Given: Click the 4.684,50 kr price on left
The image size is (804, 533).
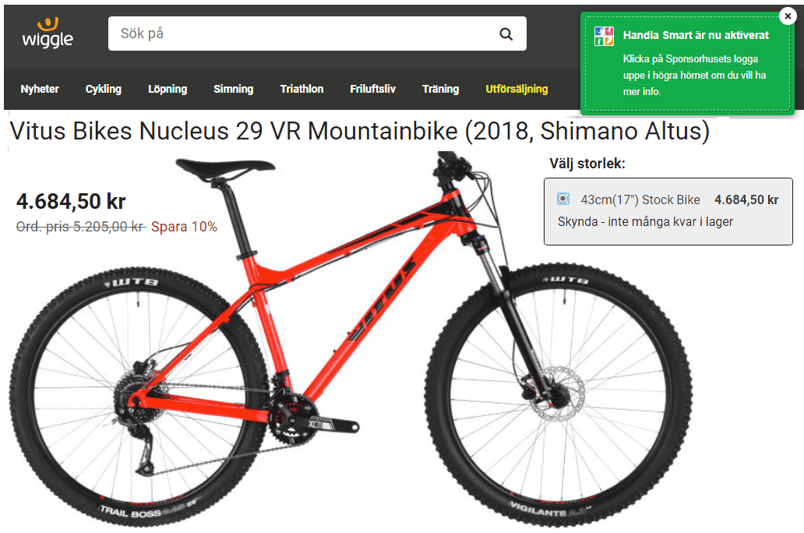Looking at the screenshot, I should click(x=71, y=201).
